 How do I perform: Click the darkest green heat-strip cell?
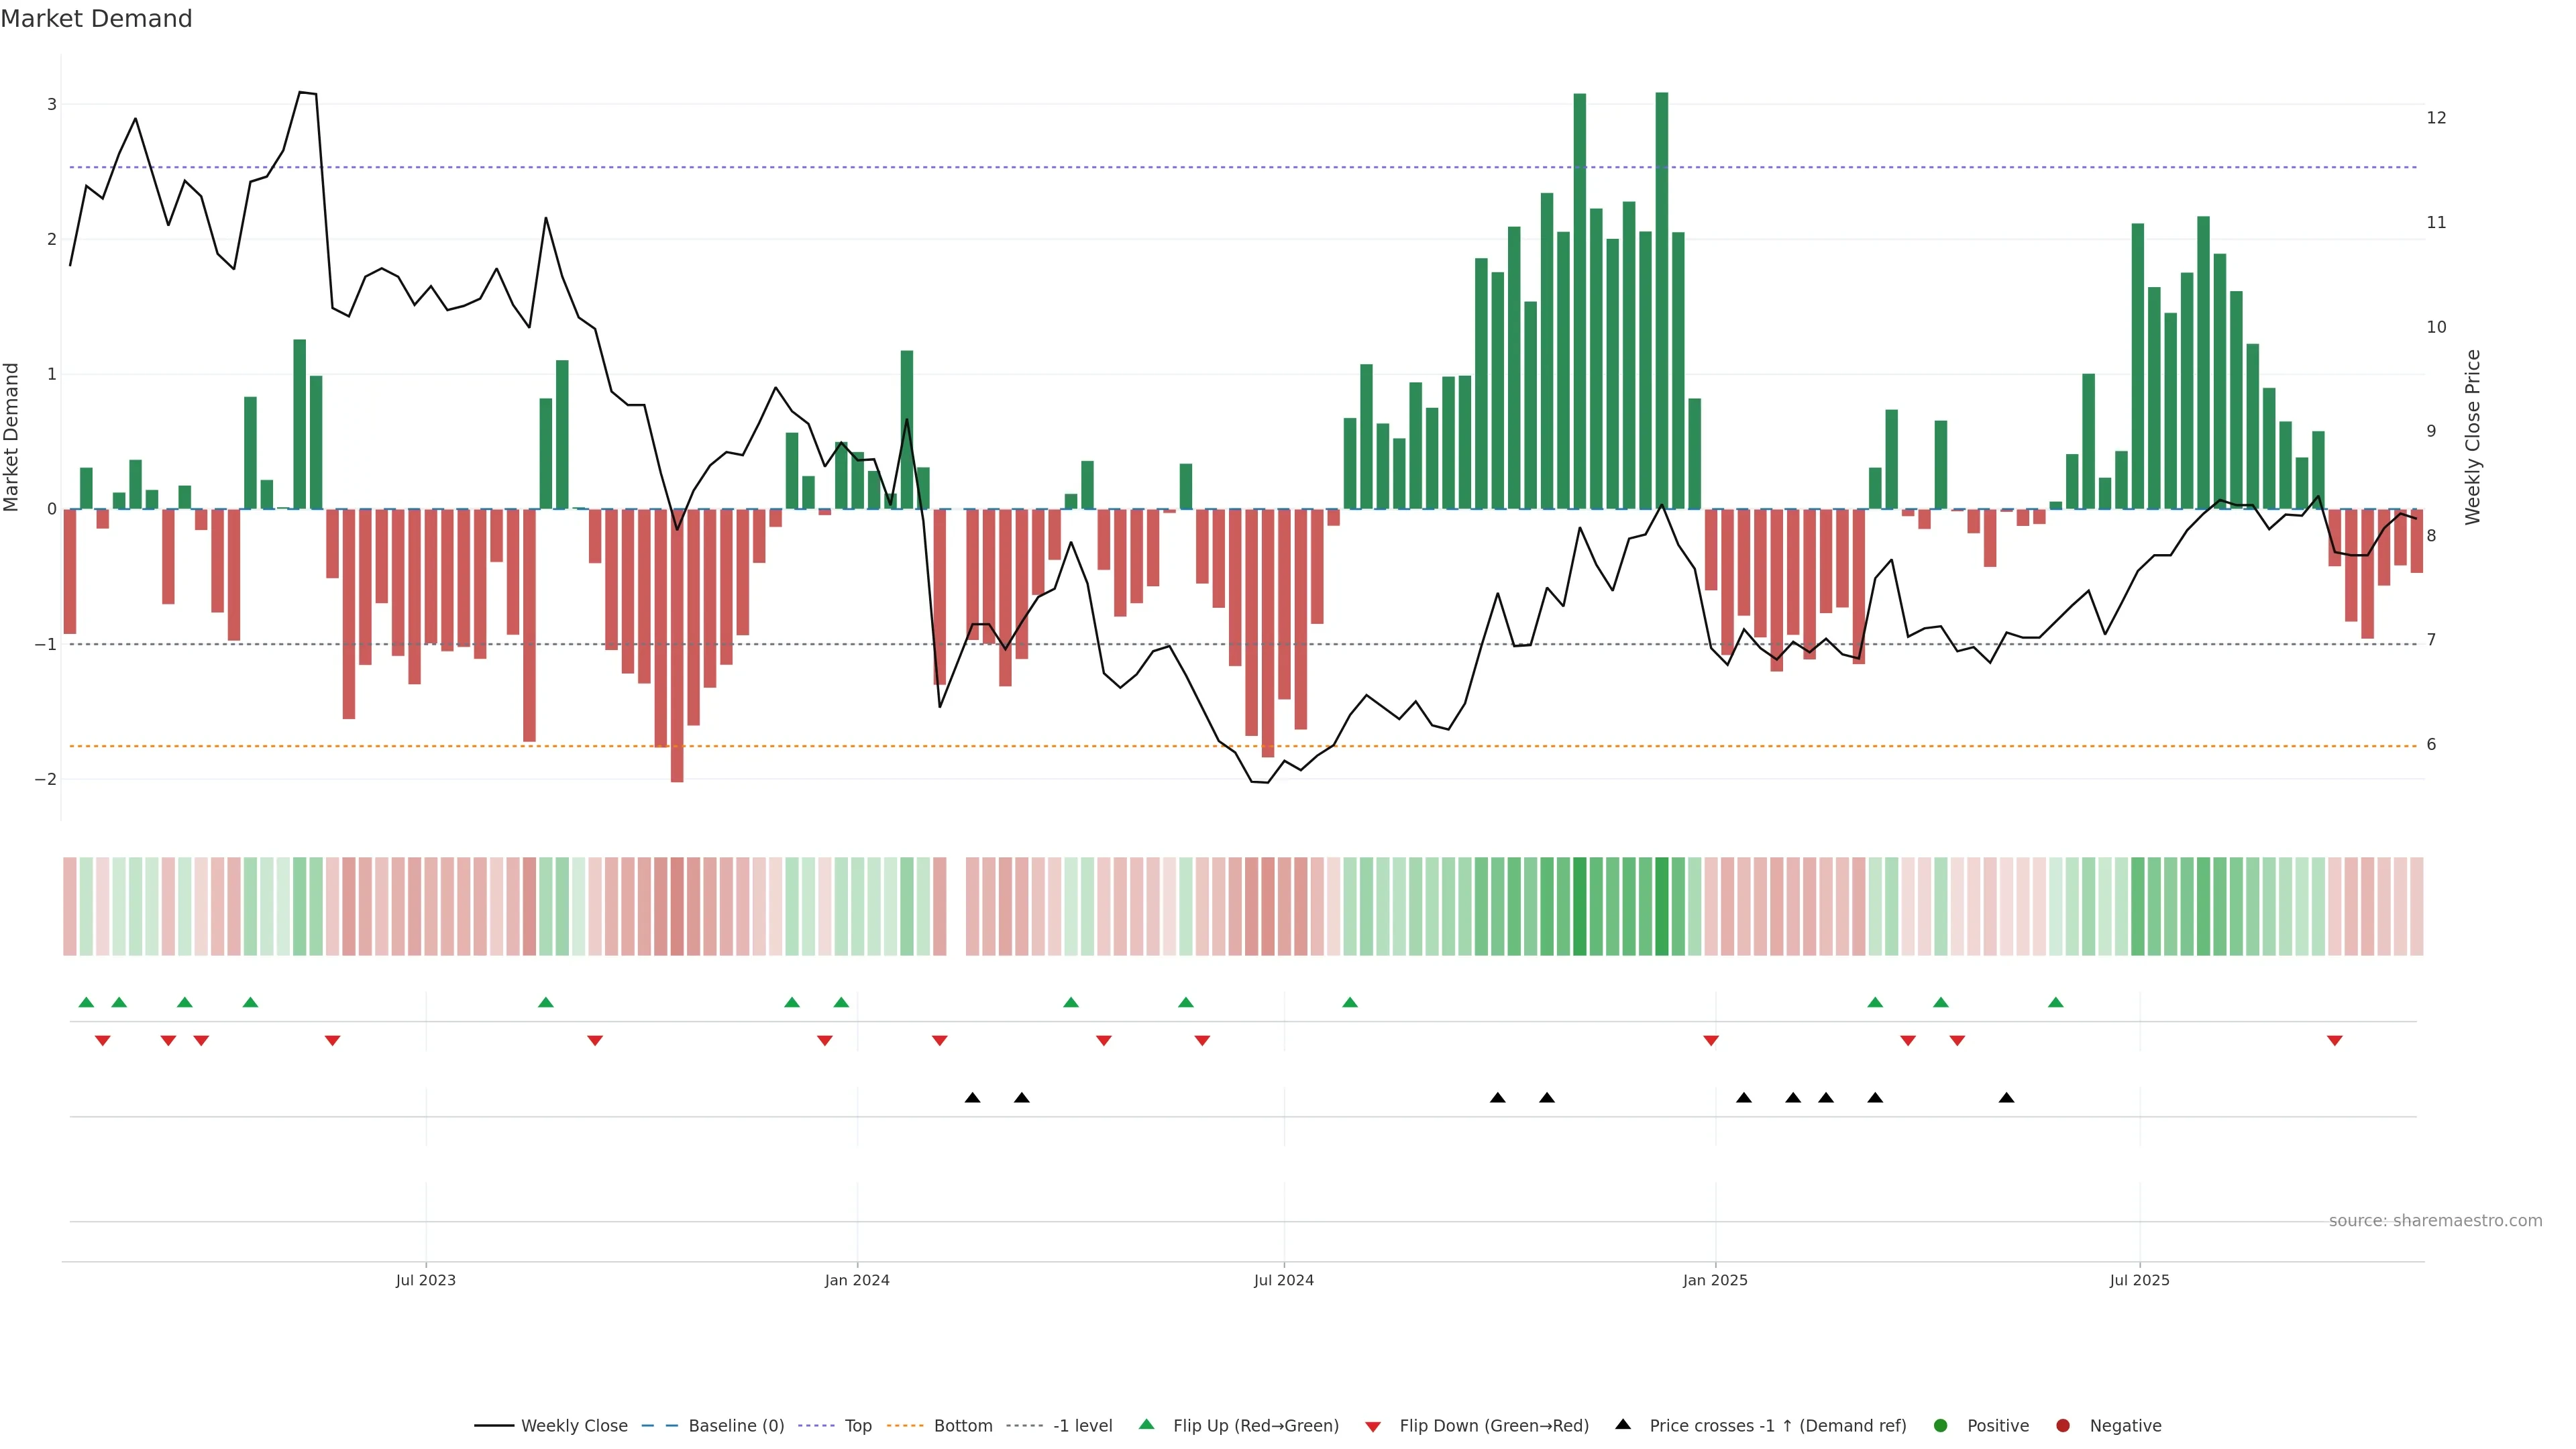(1662, 906)
